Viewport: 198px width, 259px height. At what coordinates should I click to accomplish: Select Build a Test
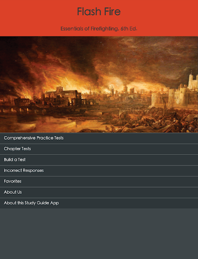tap(99, 160)
